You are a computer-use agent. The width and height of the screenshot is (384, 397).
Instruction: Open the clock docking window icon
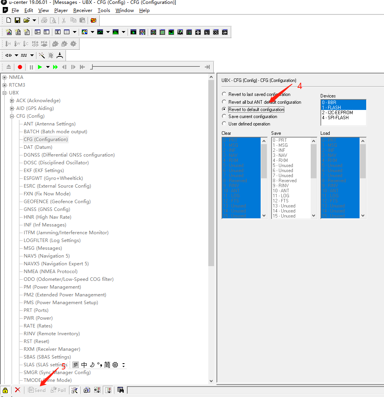tap(216, 32)
